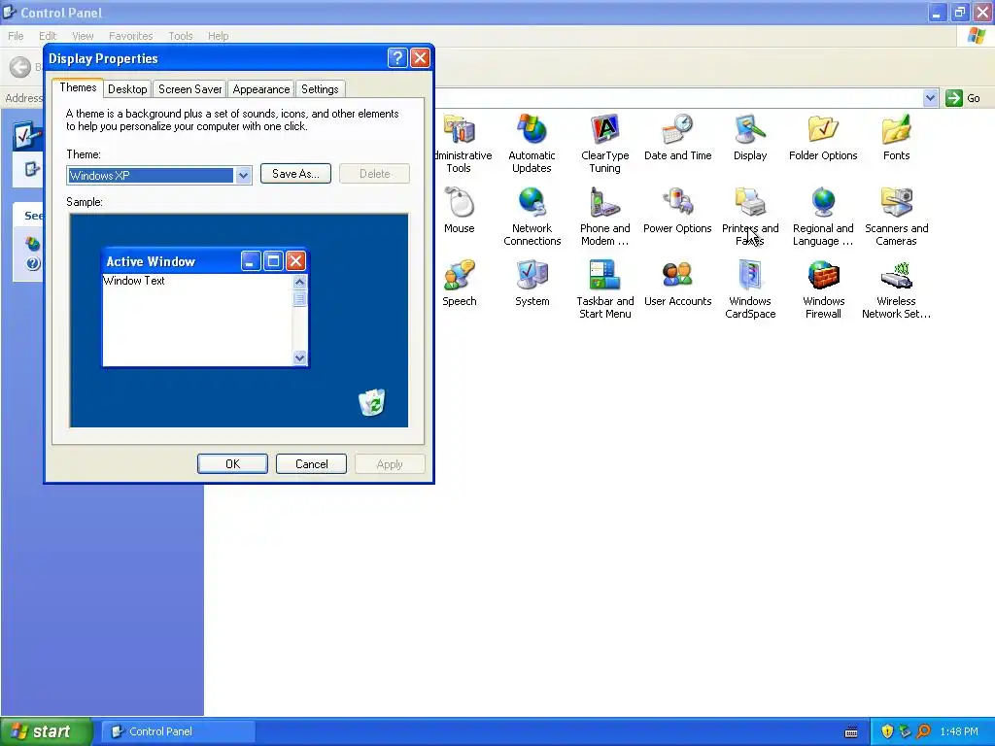Click the help question mark in Display Properties
This screenshot has height=746, width=995.
(397, 58)
